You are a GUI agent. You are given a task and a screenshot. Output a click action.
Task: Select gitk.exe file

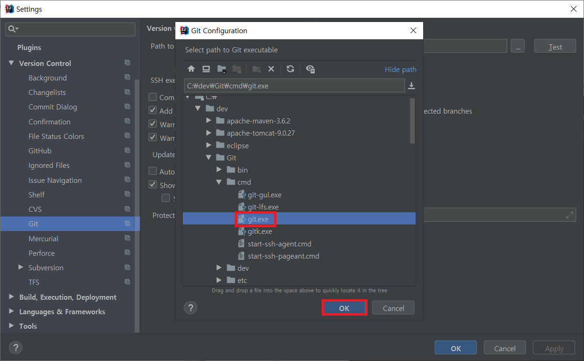coord(255,231)
